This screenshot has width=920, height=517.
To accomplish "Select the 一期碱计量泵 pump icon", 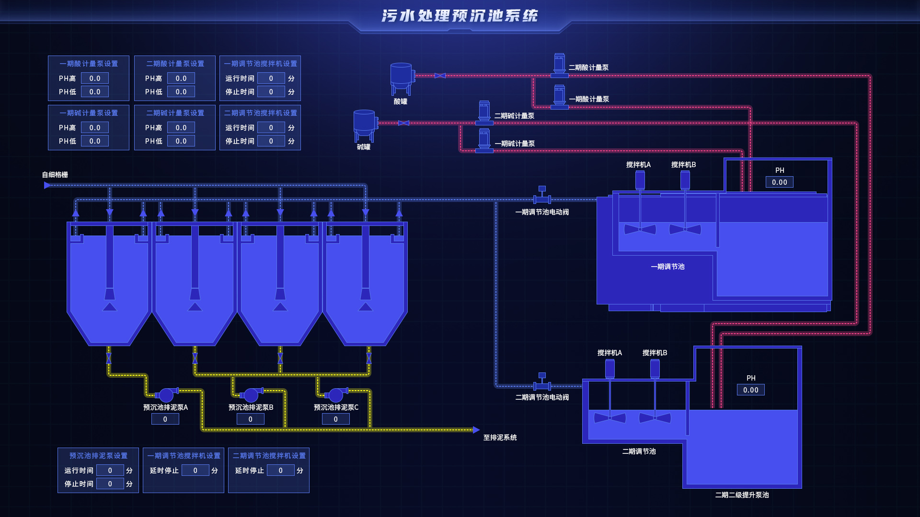I will tap(484, 141).
